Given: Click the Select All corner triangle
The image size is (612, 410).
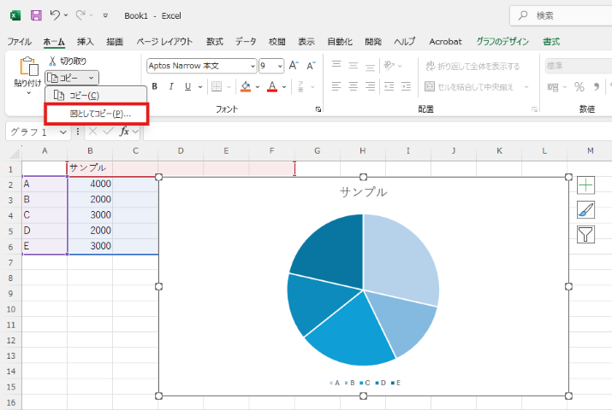Looking at the screenshot, I should point(15,153).
